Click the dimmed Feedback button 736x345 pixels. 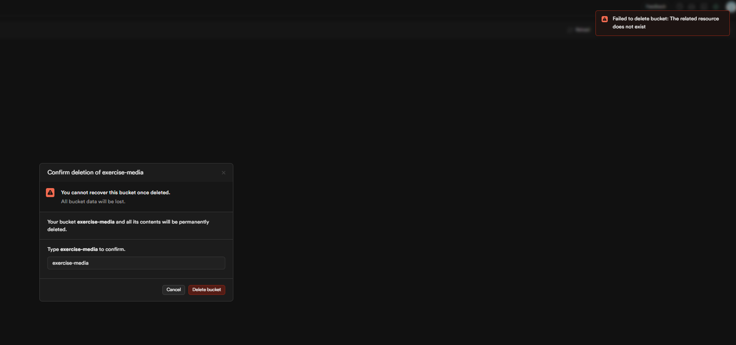coord(656,7)
